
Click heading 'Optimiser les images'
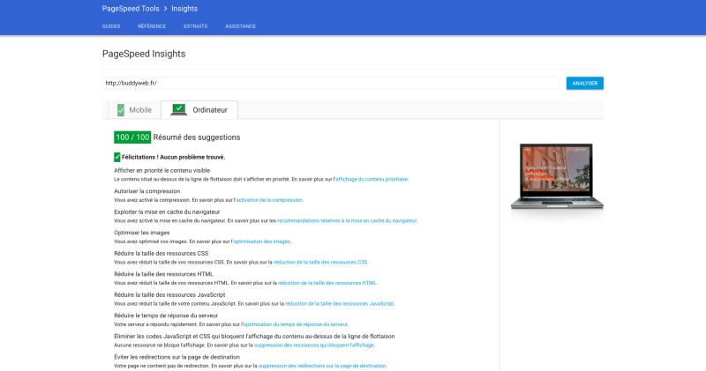pos(142,233)
